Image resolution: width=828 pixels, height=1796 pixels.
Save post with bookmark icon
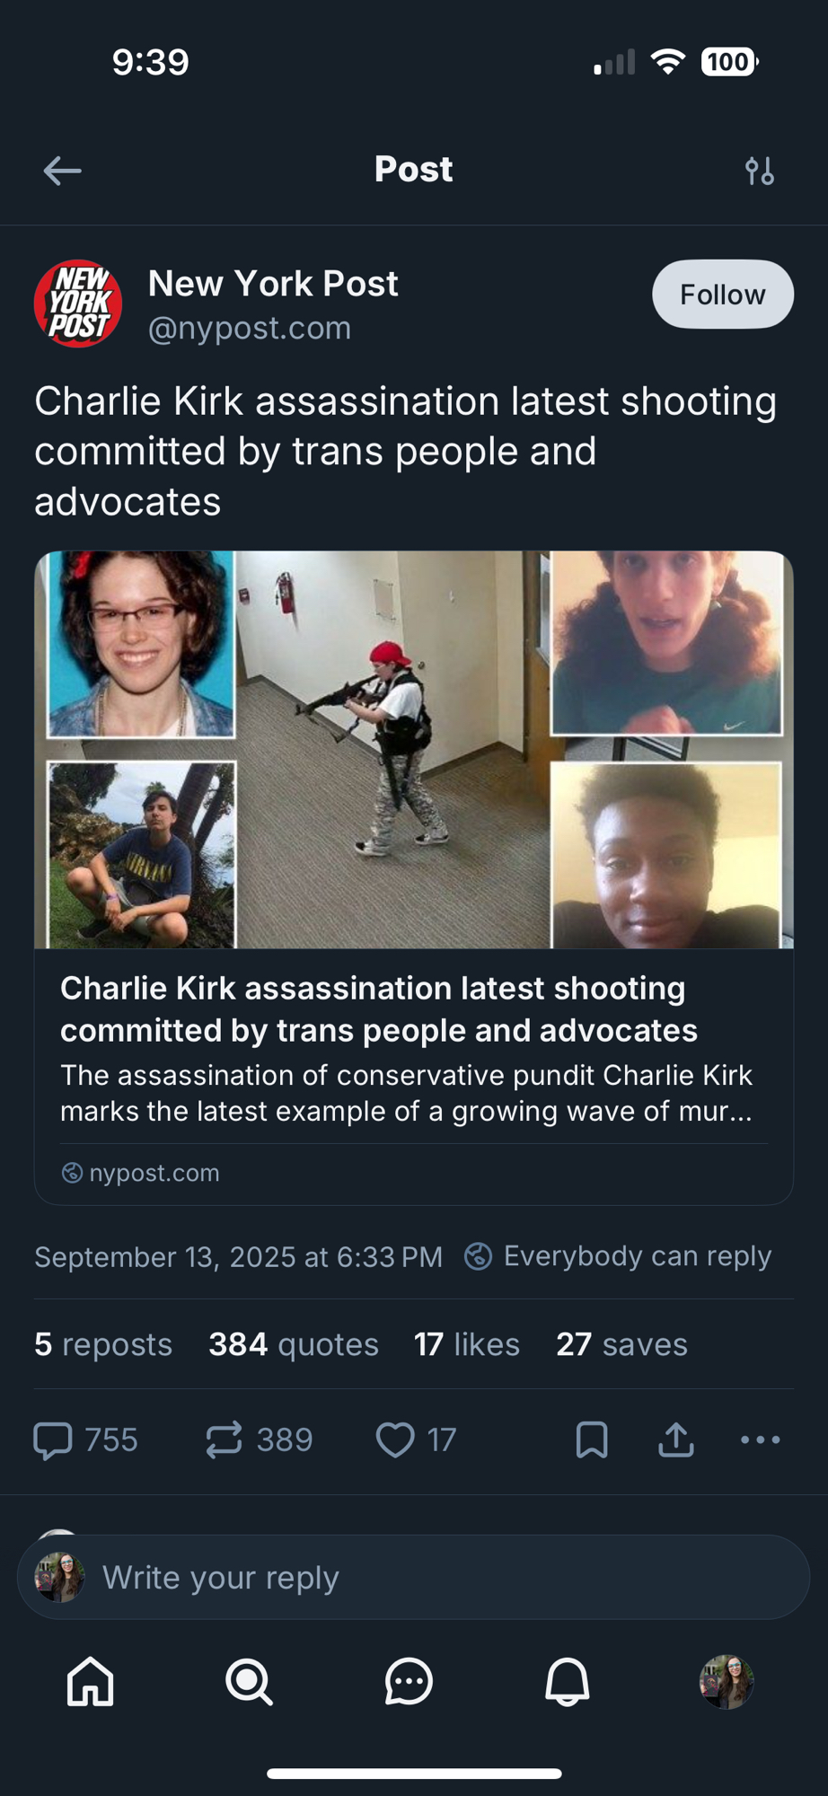tap(592, 1439)
